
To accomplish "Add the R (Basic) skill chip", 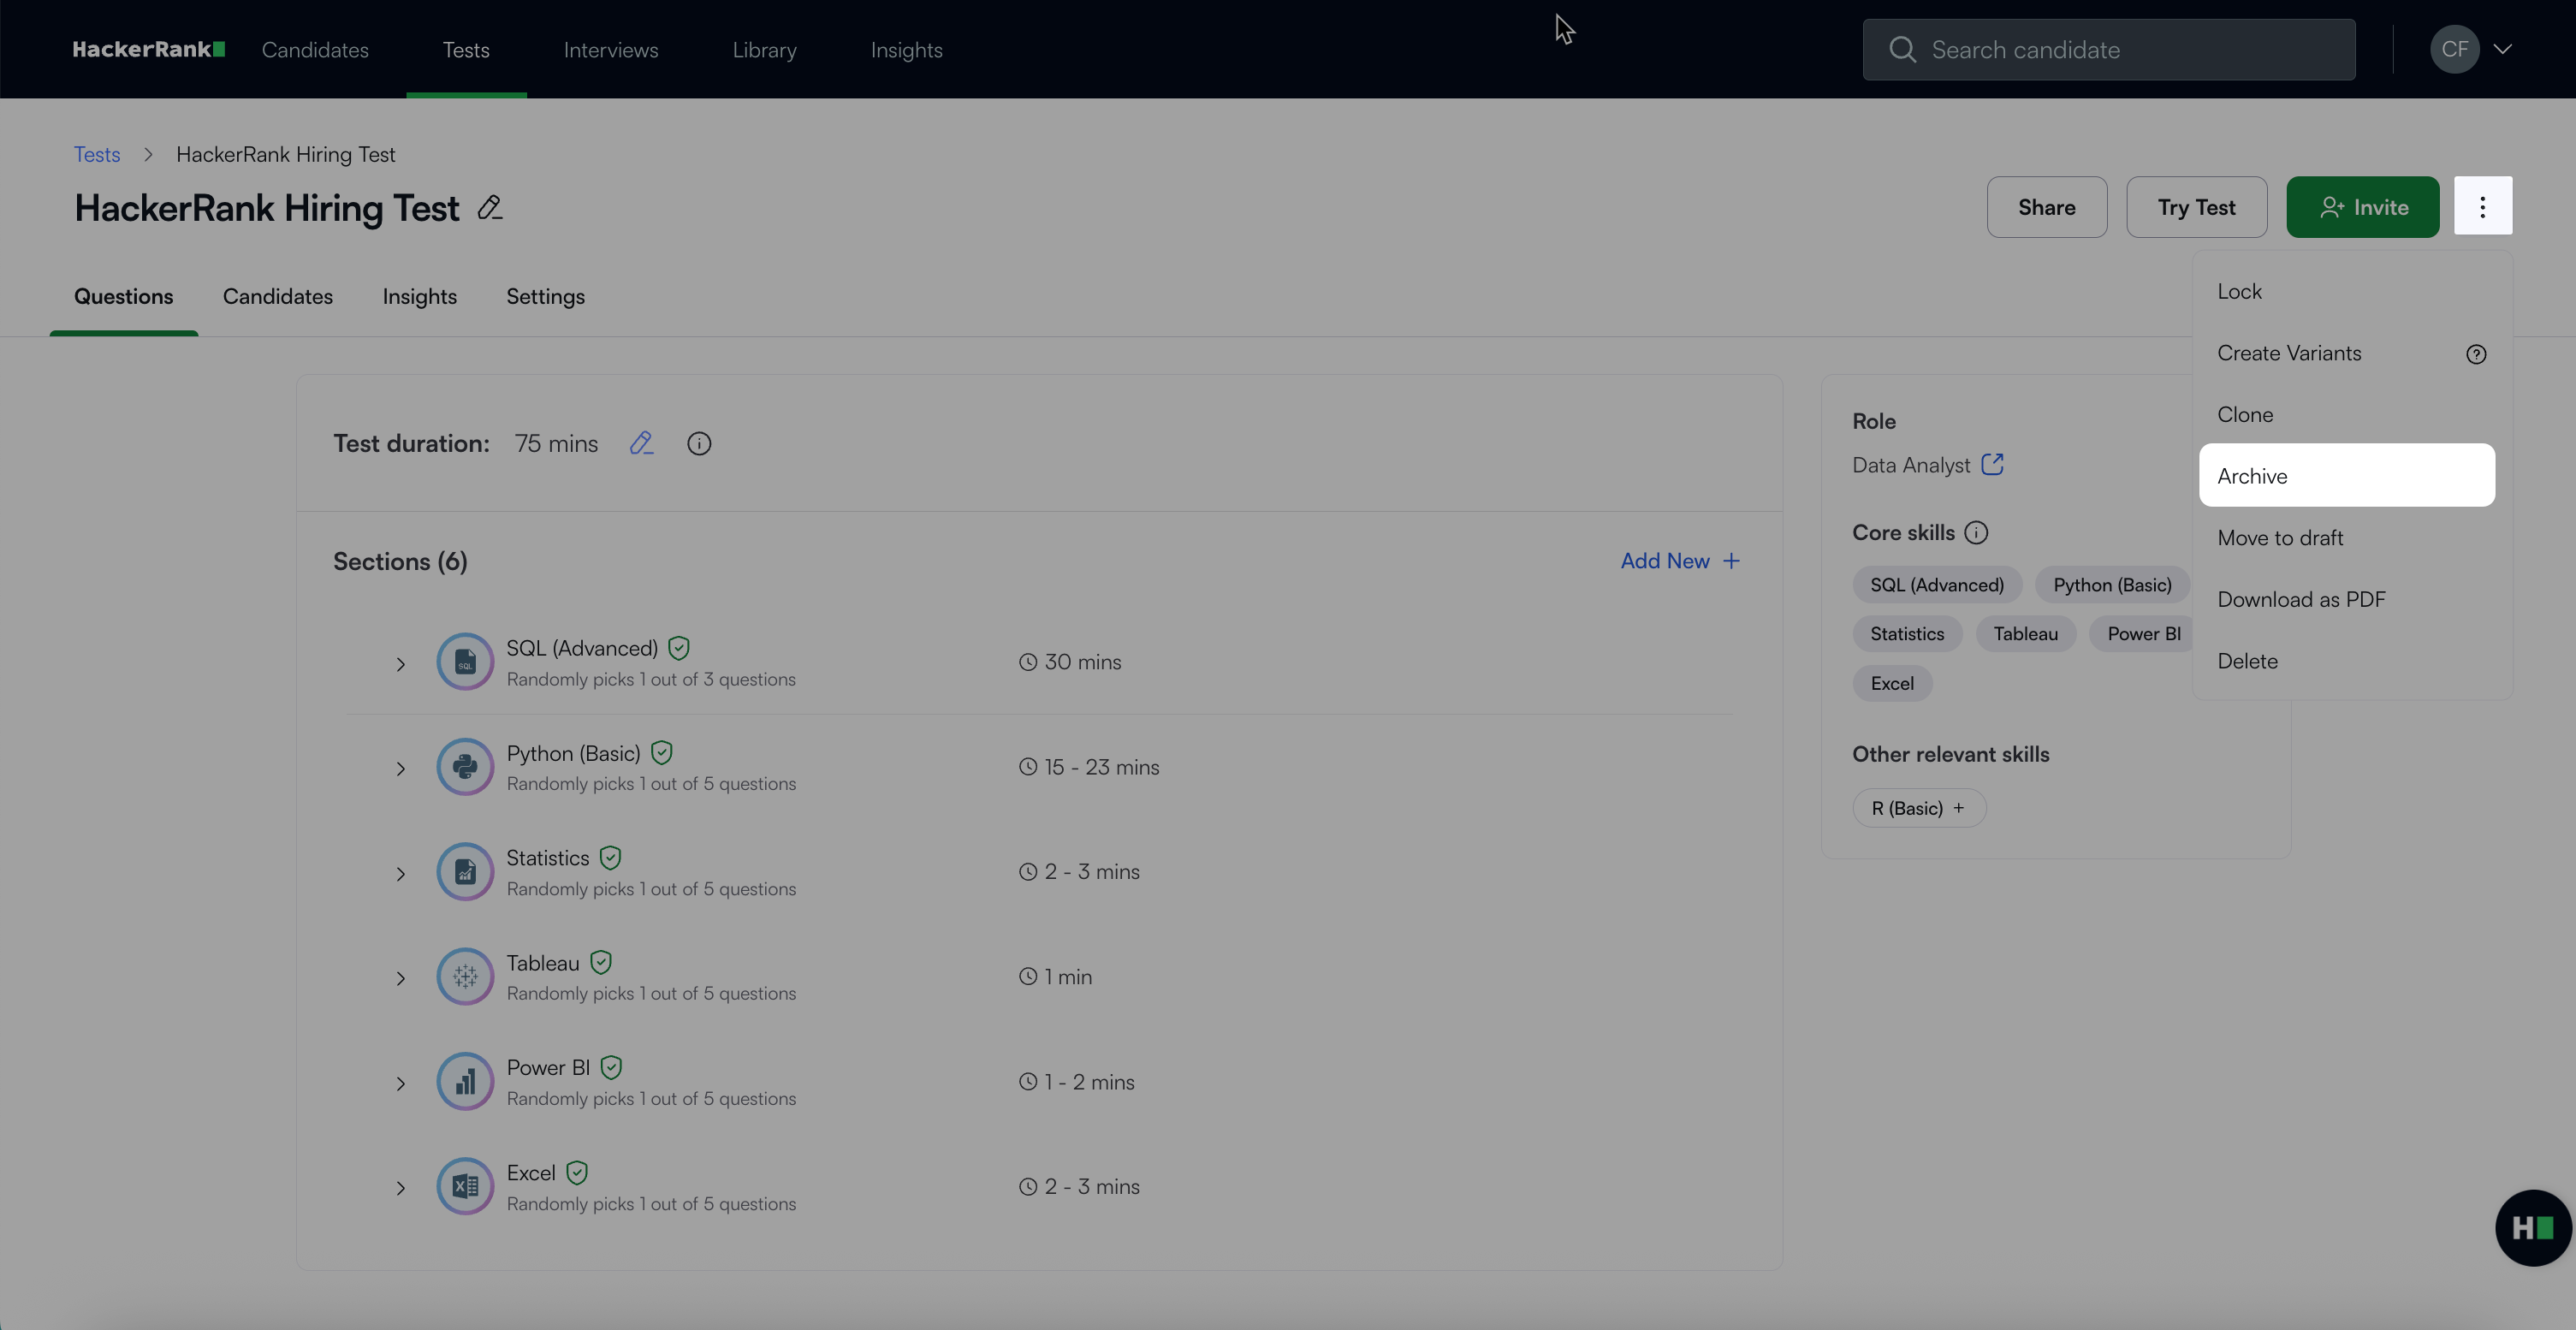I will pos(1918,808).
